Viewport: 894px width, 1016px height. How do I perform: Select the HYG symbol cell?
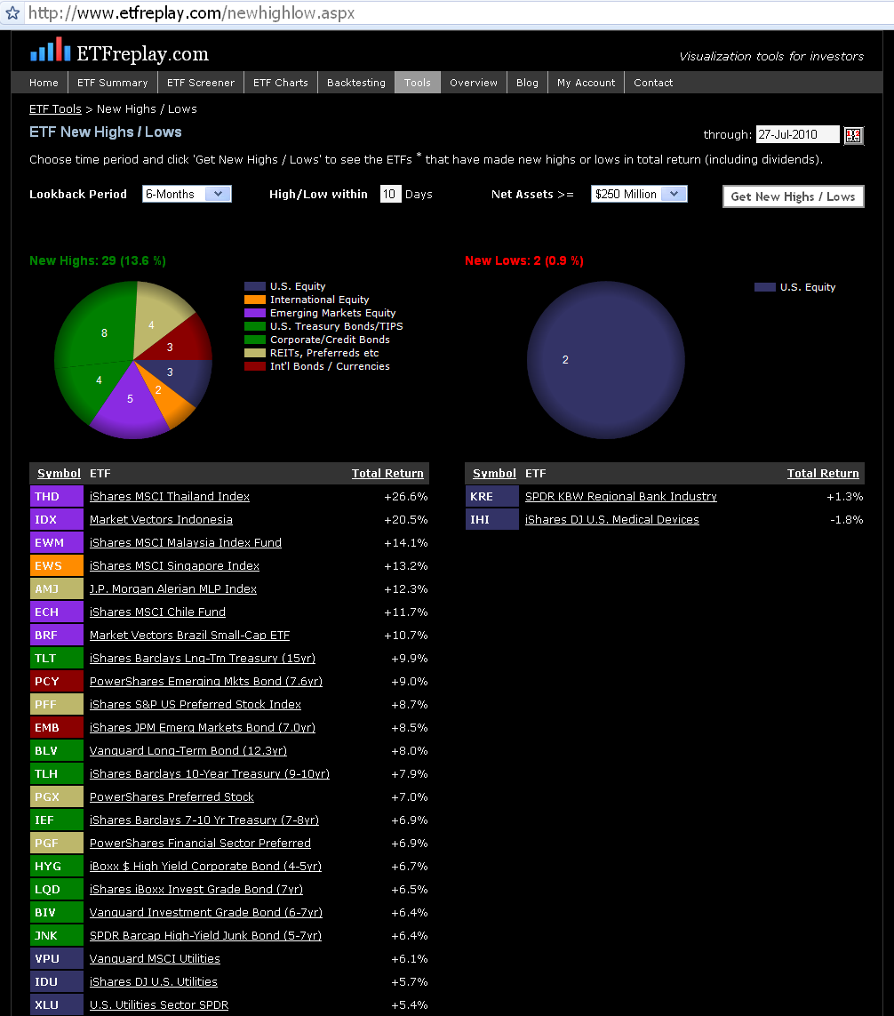coord(57,867)
